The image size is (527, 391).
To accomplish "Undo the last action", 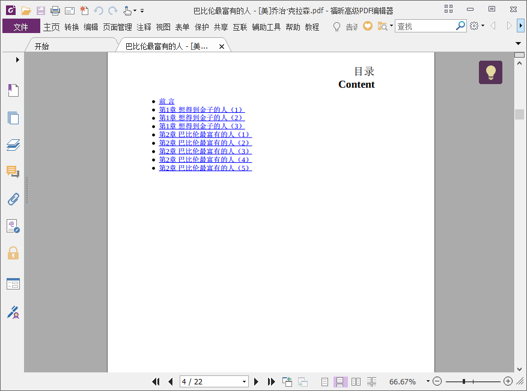I will click(x=99, y=11).
